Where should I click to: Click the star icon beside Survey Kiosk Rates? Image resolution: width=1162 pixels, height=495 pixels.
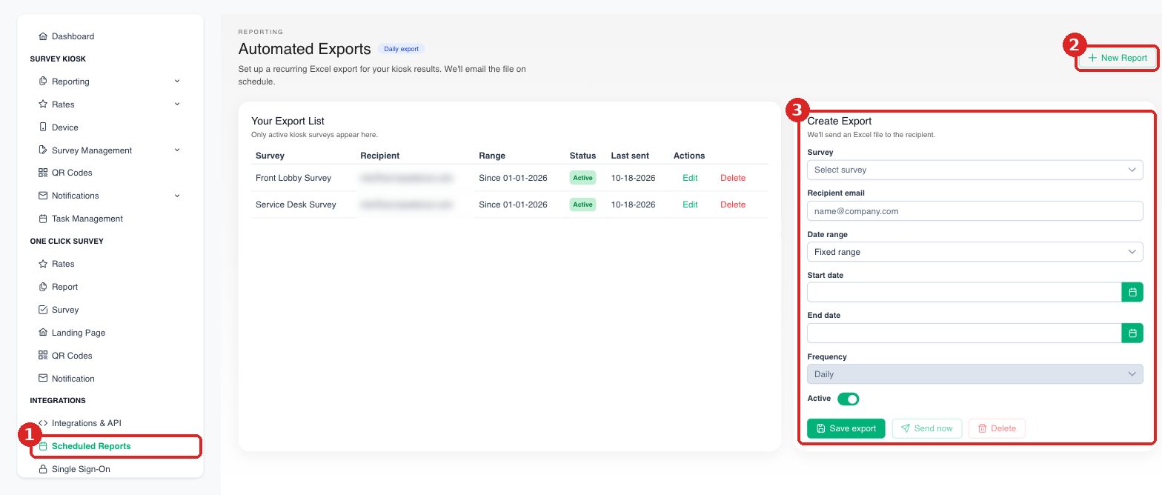coord(43,104)
